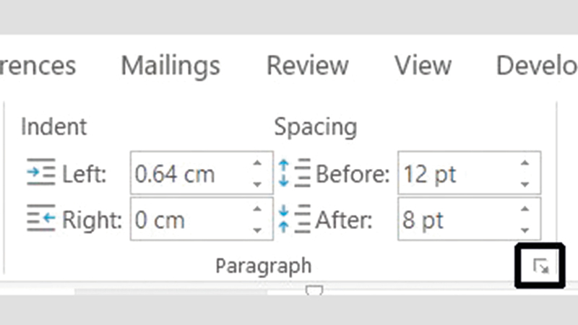The height and width of the screenshot is (325, 578).
Task: Decrease Left indent with down arrow
Action: click(257, 183)
